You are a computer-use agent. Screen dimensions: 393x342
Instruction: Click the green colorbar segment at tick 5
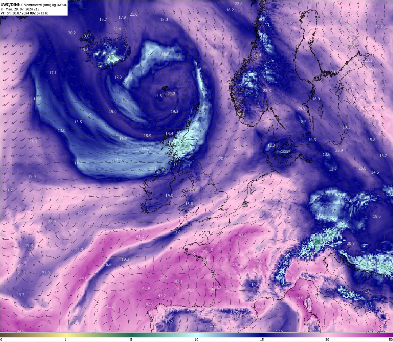[131, 335]
